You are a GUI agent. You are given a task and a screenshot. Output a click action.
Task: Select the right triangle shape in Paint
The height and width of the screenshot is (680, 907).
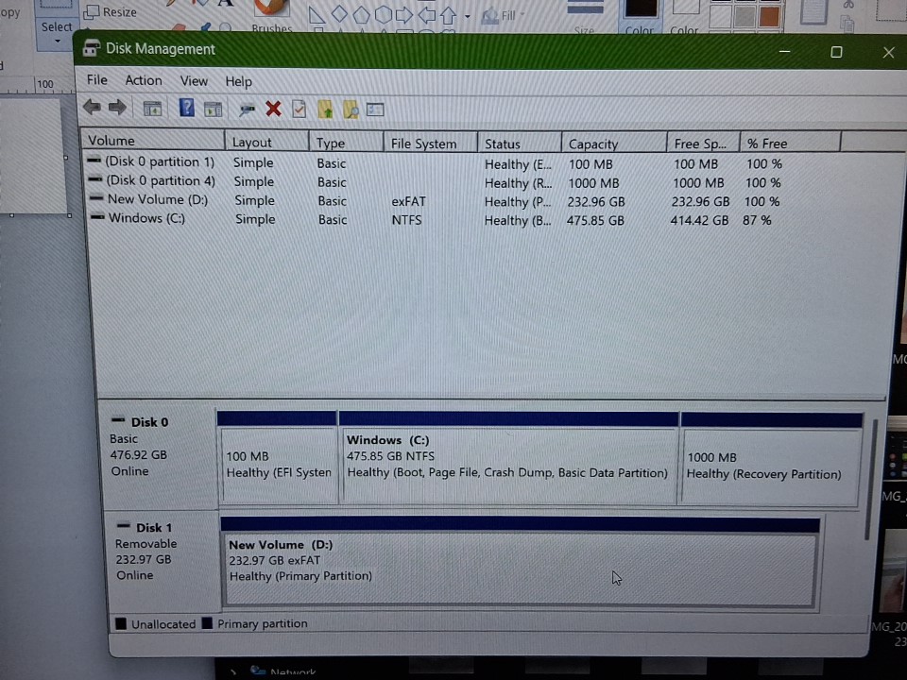[317, 14]
